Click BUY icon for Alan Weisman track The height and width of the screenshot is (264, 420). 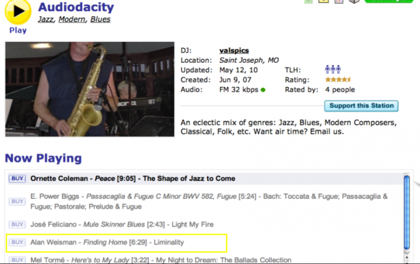pos(17,242)
